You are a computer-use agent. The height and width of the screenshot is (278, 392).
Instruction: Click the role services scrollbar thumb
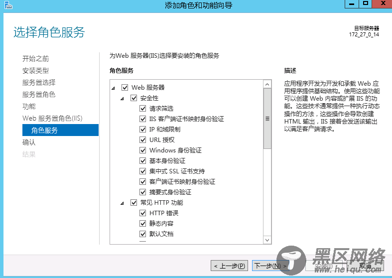tap(267, 119)
